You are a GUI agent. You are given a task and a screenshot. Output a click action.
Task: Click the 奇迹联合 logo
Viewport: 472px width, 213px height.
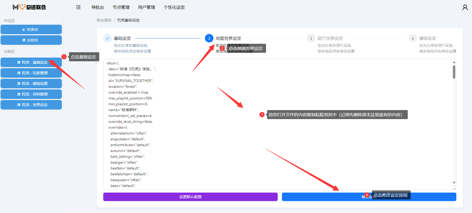tap(29, 7)
